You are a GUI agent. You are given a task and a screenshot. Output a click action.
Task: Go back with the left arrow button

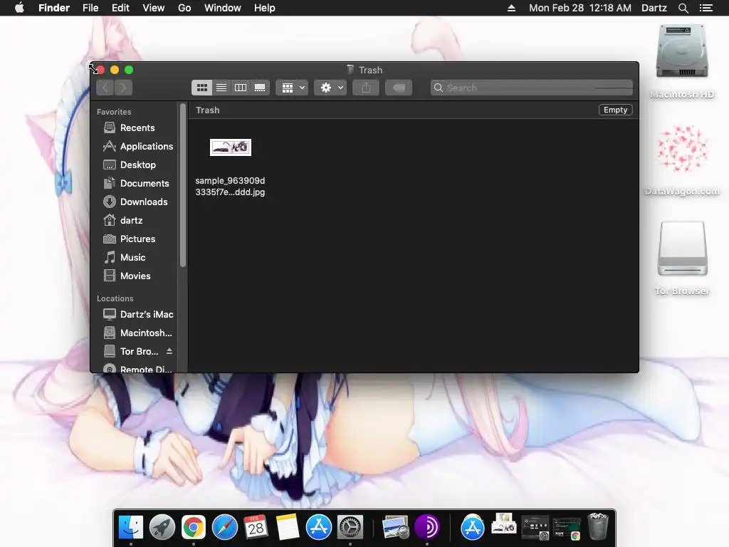coord(105,88)
